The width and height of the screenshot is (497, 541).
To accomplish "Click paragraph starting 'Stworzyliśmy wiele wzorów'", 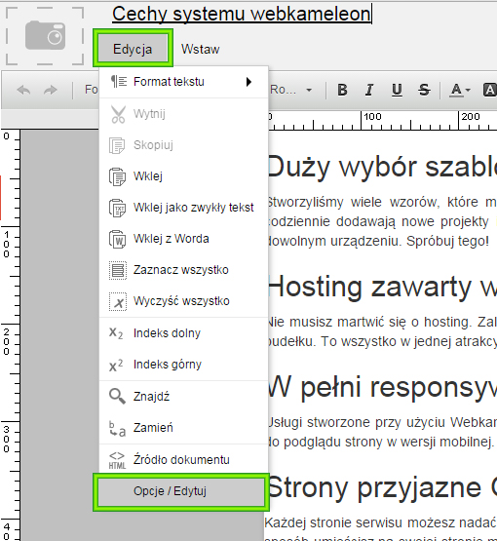I will (x=382, y=221).
